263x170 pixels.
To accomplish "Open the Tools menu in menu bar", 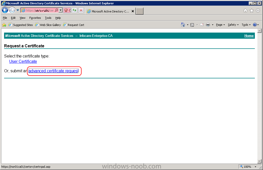I will (x=48, y=18).
